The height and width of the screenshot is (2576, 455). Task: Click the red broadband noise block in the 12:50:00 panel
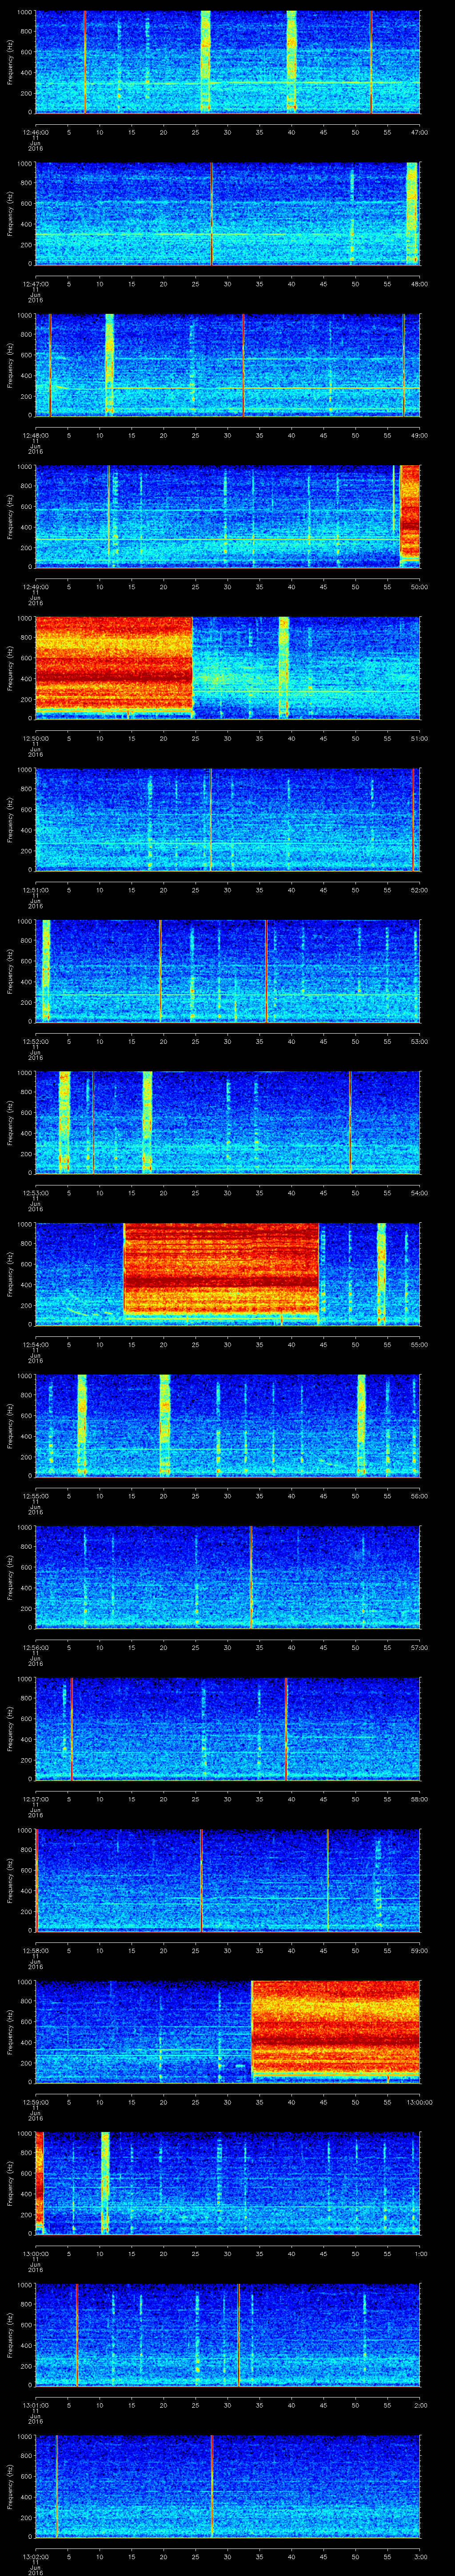[114, 664]
